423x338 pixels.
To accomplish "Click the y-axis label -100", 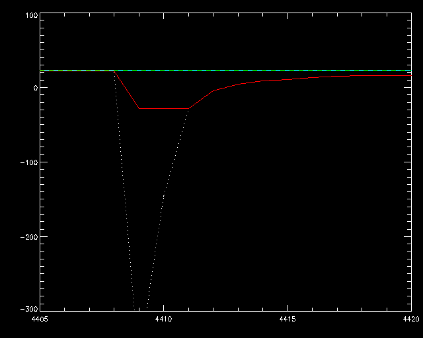I will [x=29, y=162].
